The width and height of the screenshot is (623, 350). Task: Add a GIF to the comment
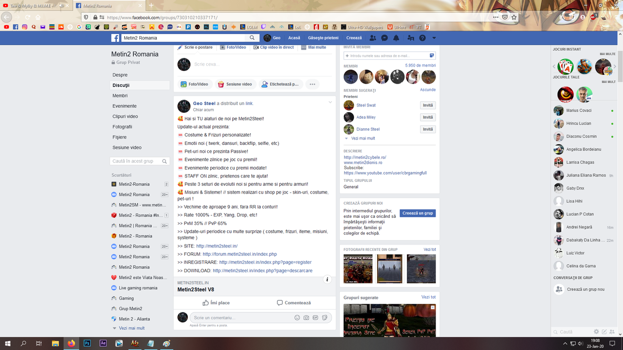tap(315, 317)
